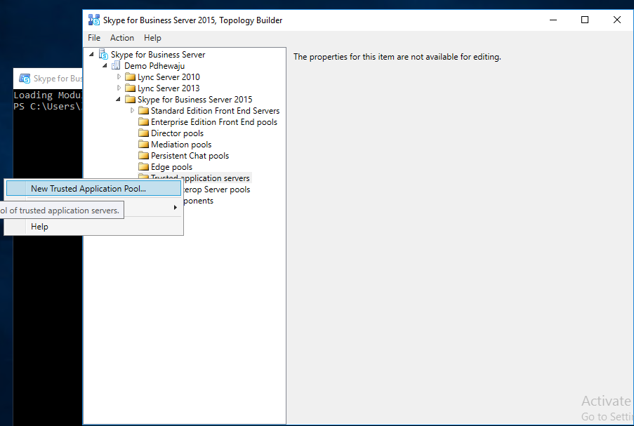Open the Action menu
Image resolution: width=634 pixels, height=426 pixels.
(122, 38)
